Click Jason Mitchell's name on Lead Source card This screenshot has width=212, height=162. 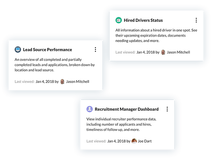tap(78, 82)
